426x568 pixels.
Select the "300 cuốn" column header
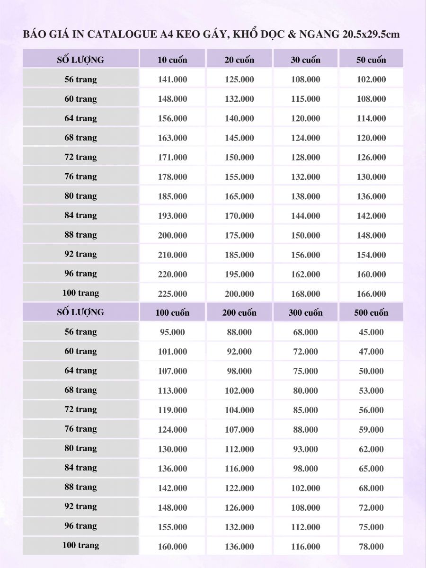305,312
